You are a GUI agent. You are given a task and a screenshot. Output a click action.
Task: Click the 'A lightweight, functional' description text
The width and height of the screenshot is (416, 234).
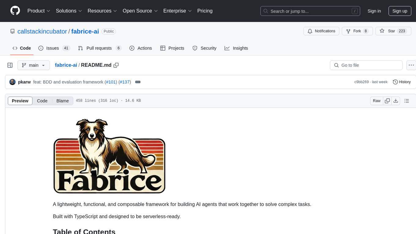[182, 204]
